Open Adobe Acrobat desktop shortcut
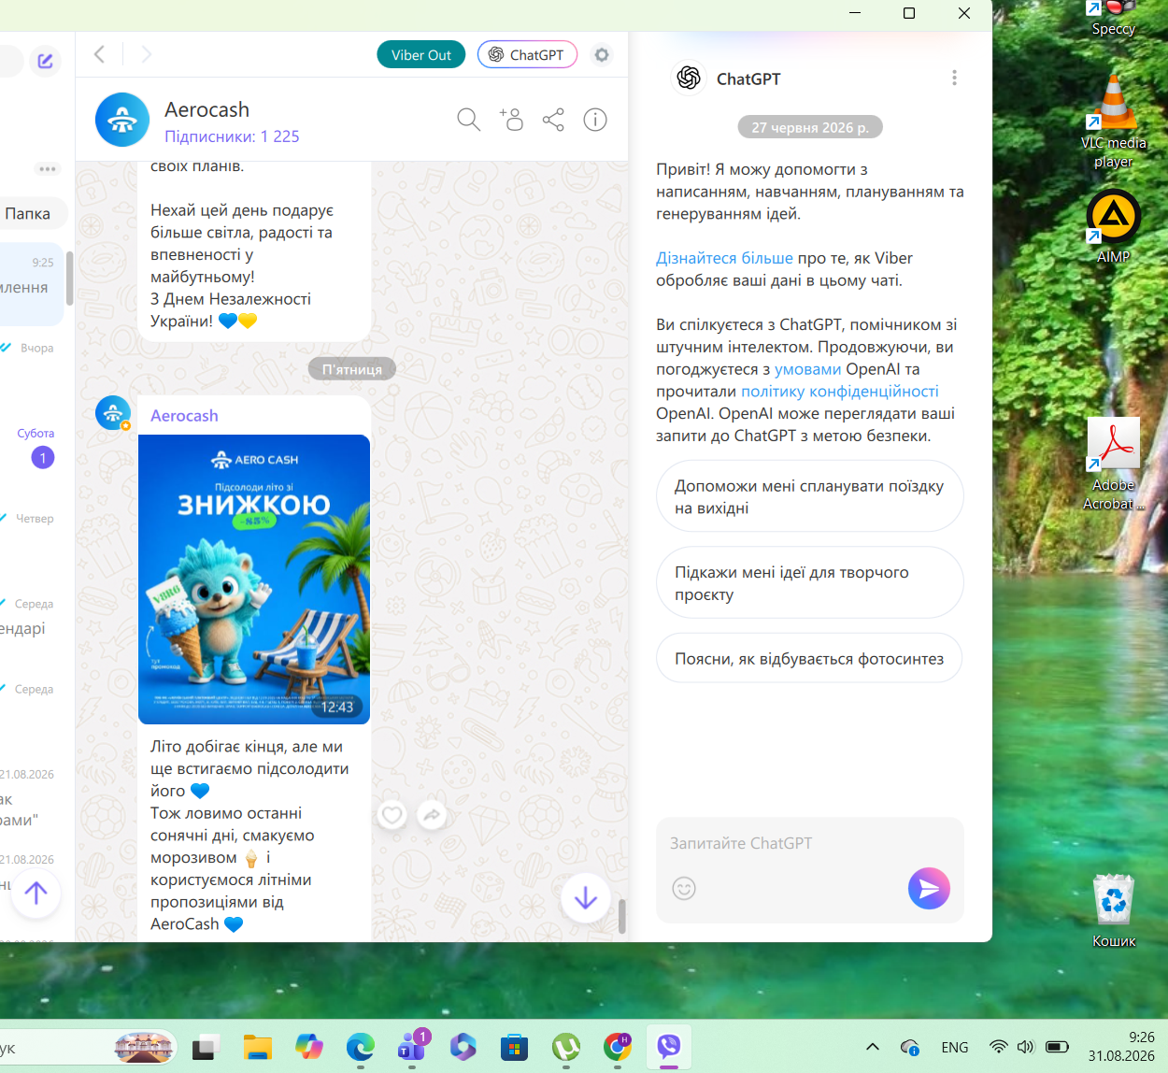Image resolution: width=1168 pixels, height=1073 pixels. click(x=1113, y=465)
